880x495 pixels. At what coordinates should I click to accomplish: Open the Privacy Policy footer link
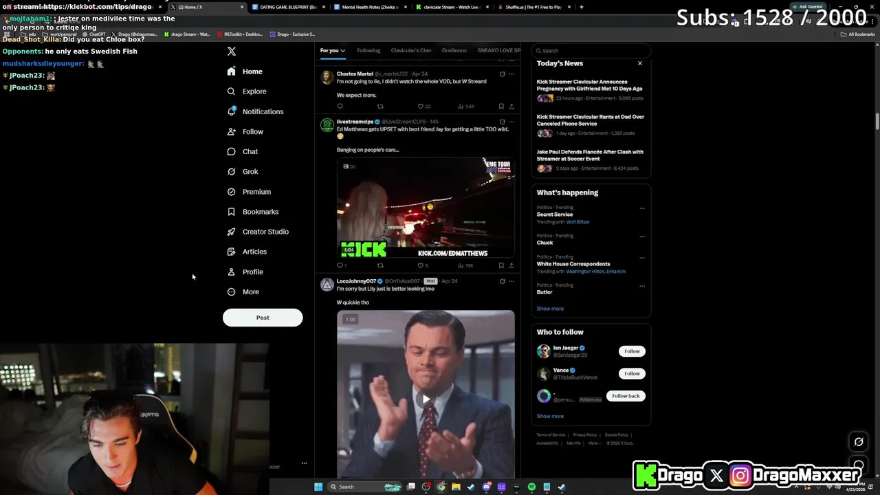pyautogui.click(x=585, y=435)
